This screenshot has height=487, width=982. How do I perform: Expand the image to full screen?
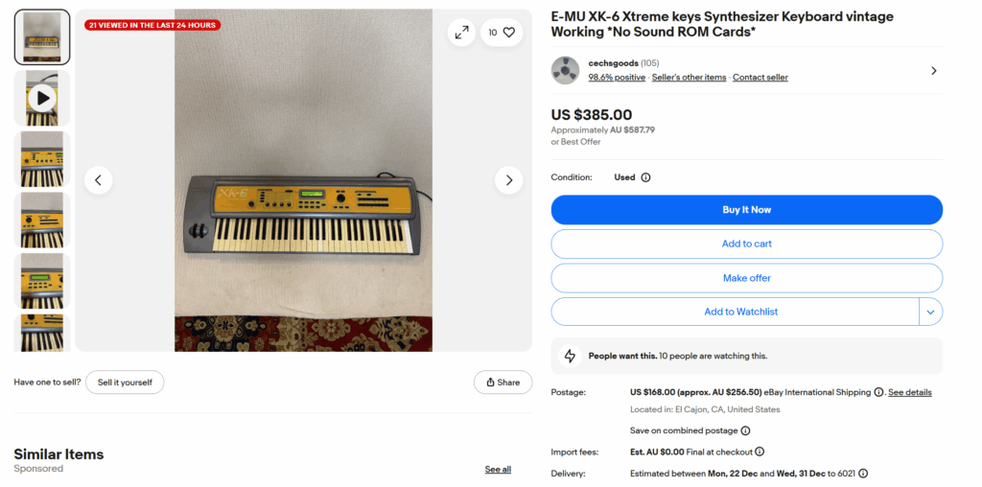pos(461,33)
